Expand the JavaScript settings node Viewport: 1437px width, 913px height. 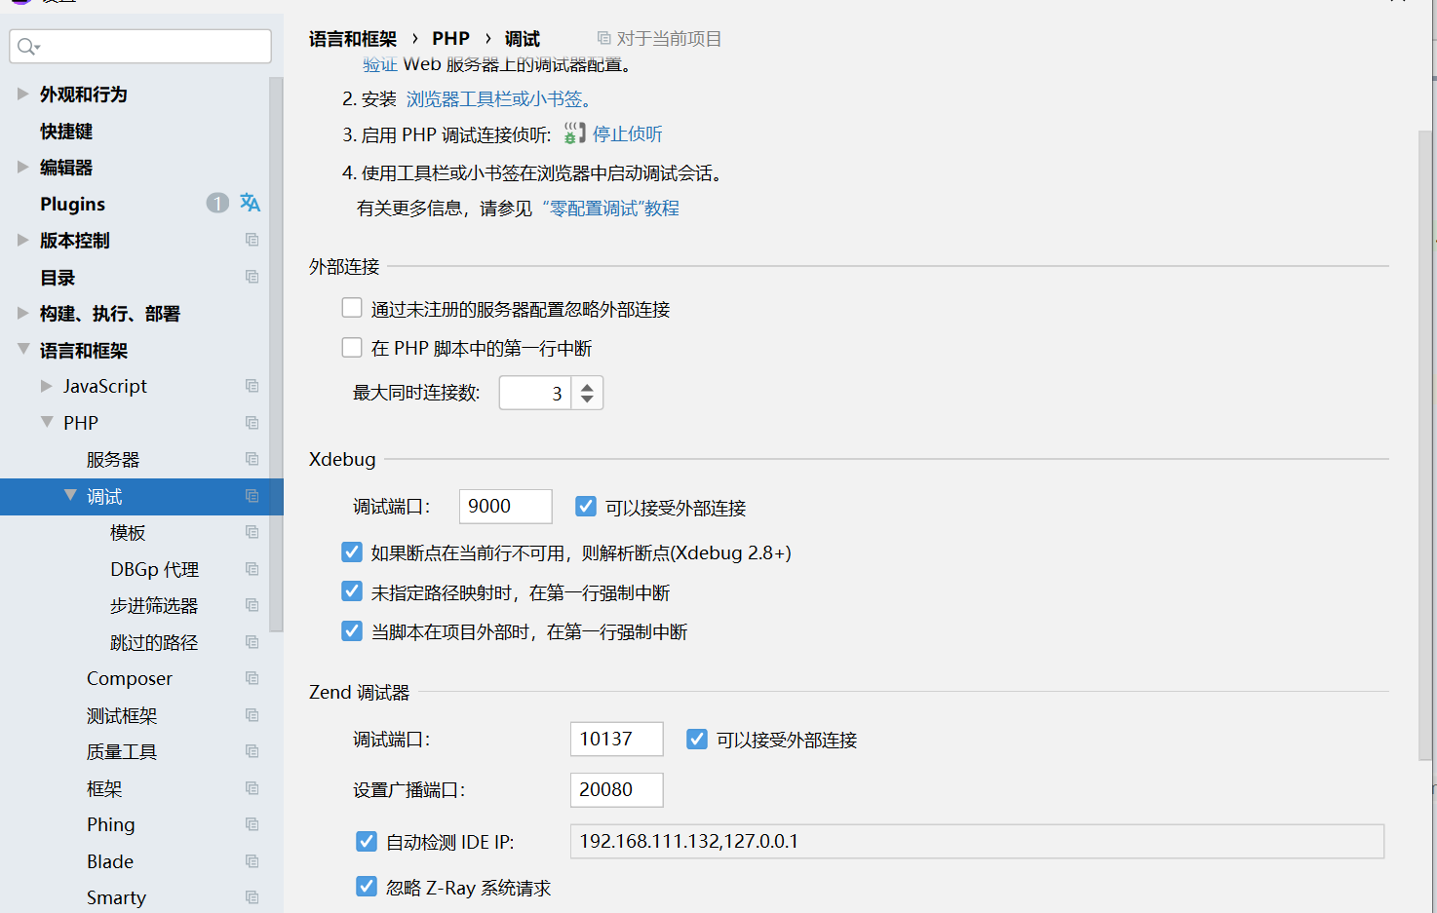pos(47,386)
